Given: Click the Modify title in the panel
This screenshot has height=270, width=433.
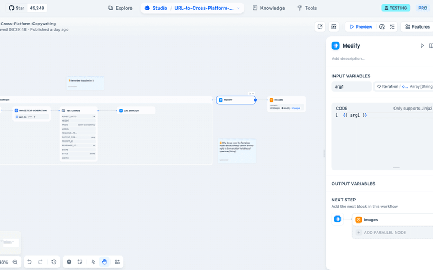Looking at the screenshot, I should click(x=351, y=45).
